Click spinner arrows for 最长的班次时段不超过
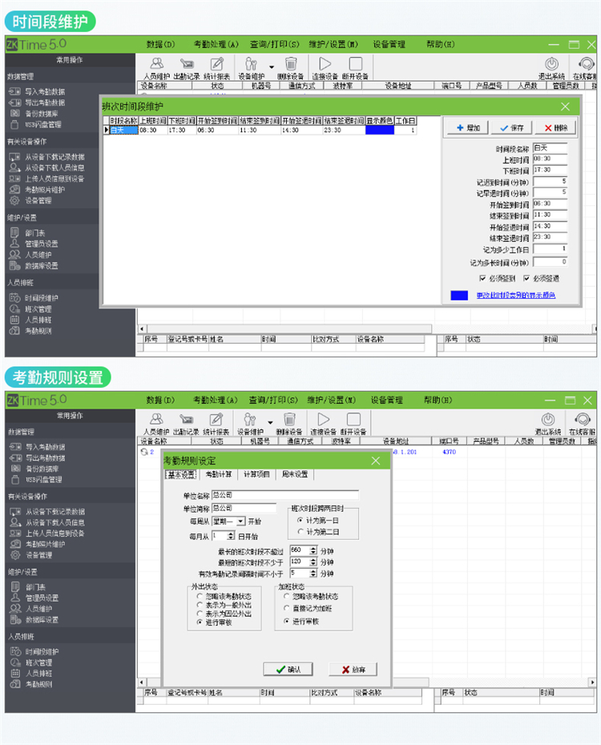 [313, 550]
